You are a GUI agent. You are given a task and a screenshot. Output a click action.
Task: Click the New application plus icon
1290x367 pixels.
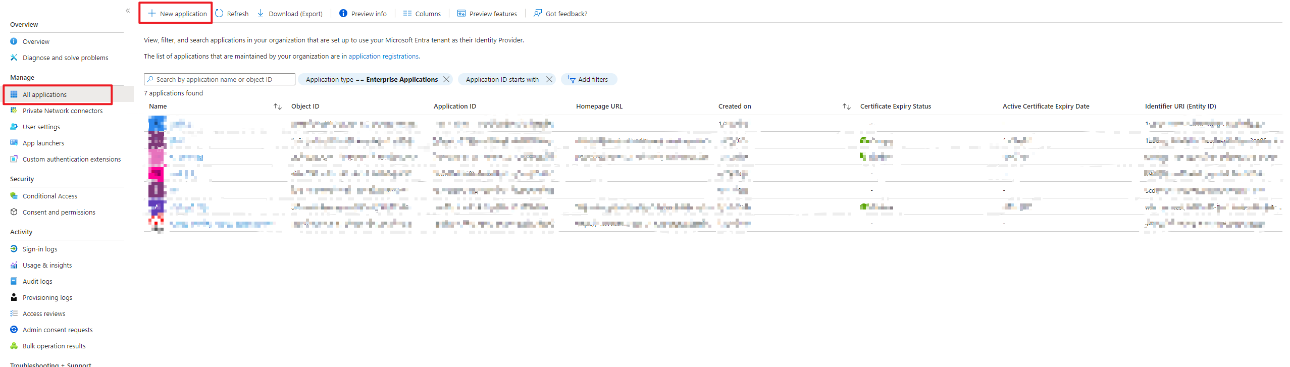coord(151,14)
